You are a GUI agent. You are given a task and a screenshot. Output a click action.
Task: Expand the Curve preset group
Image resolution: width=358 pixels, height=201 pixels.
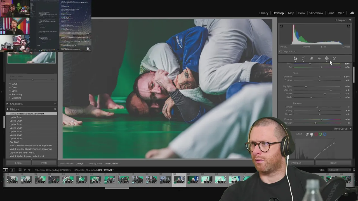point(10,84)
